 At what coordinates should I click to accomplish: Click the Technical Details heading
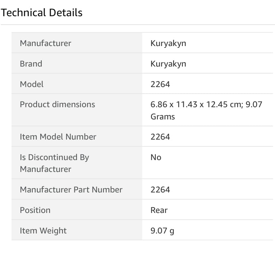[42, 13]
